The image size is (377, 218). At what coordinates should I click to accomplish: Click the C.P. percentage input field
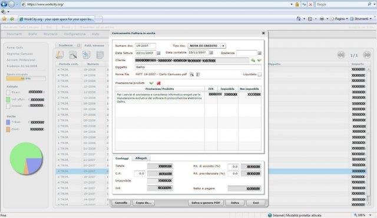[140, 173]
